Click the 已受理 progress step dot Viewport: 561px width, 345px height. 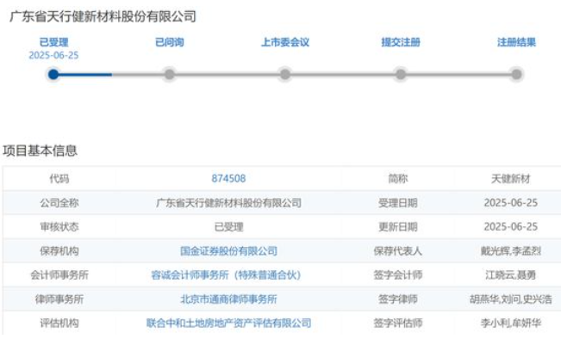(53, 74)
